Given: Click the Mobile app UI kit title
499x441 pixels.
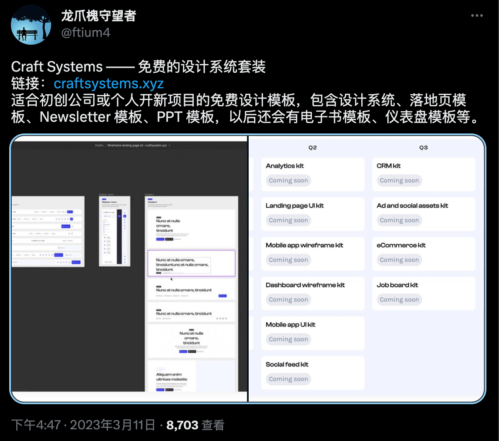Looking at the screenshot, I should (290, 325).
